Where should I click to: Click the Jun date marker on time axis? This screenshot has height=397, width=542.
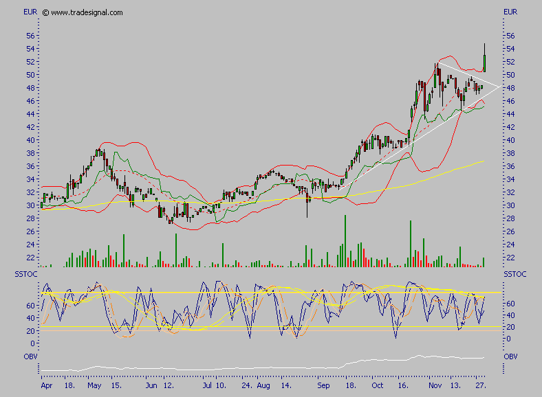pyautogui.click(x=151, y=387)
